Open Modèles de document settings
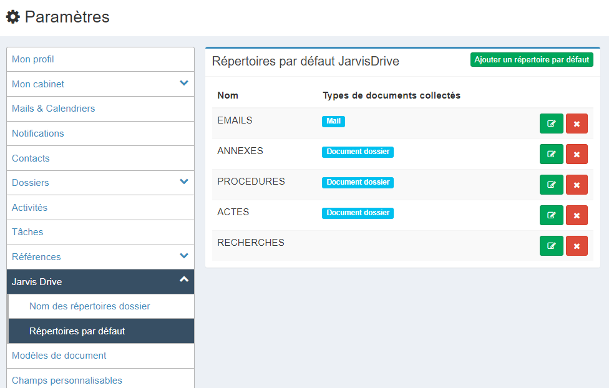 point(100,356)
